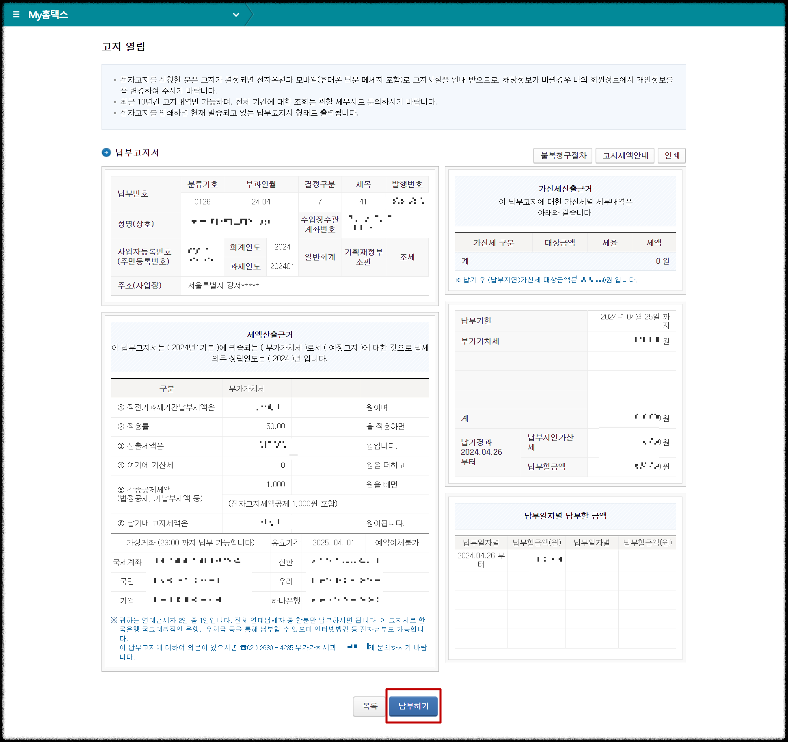Click the 세액산출근거 section title

[270, 334]
